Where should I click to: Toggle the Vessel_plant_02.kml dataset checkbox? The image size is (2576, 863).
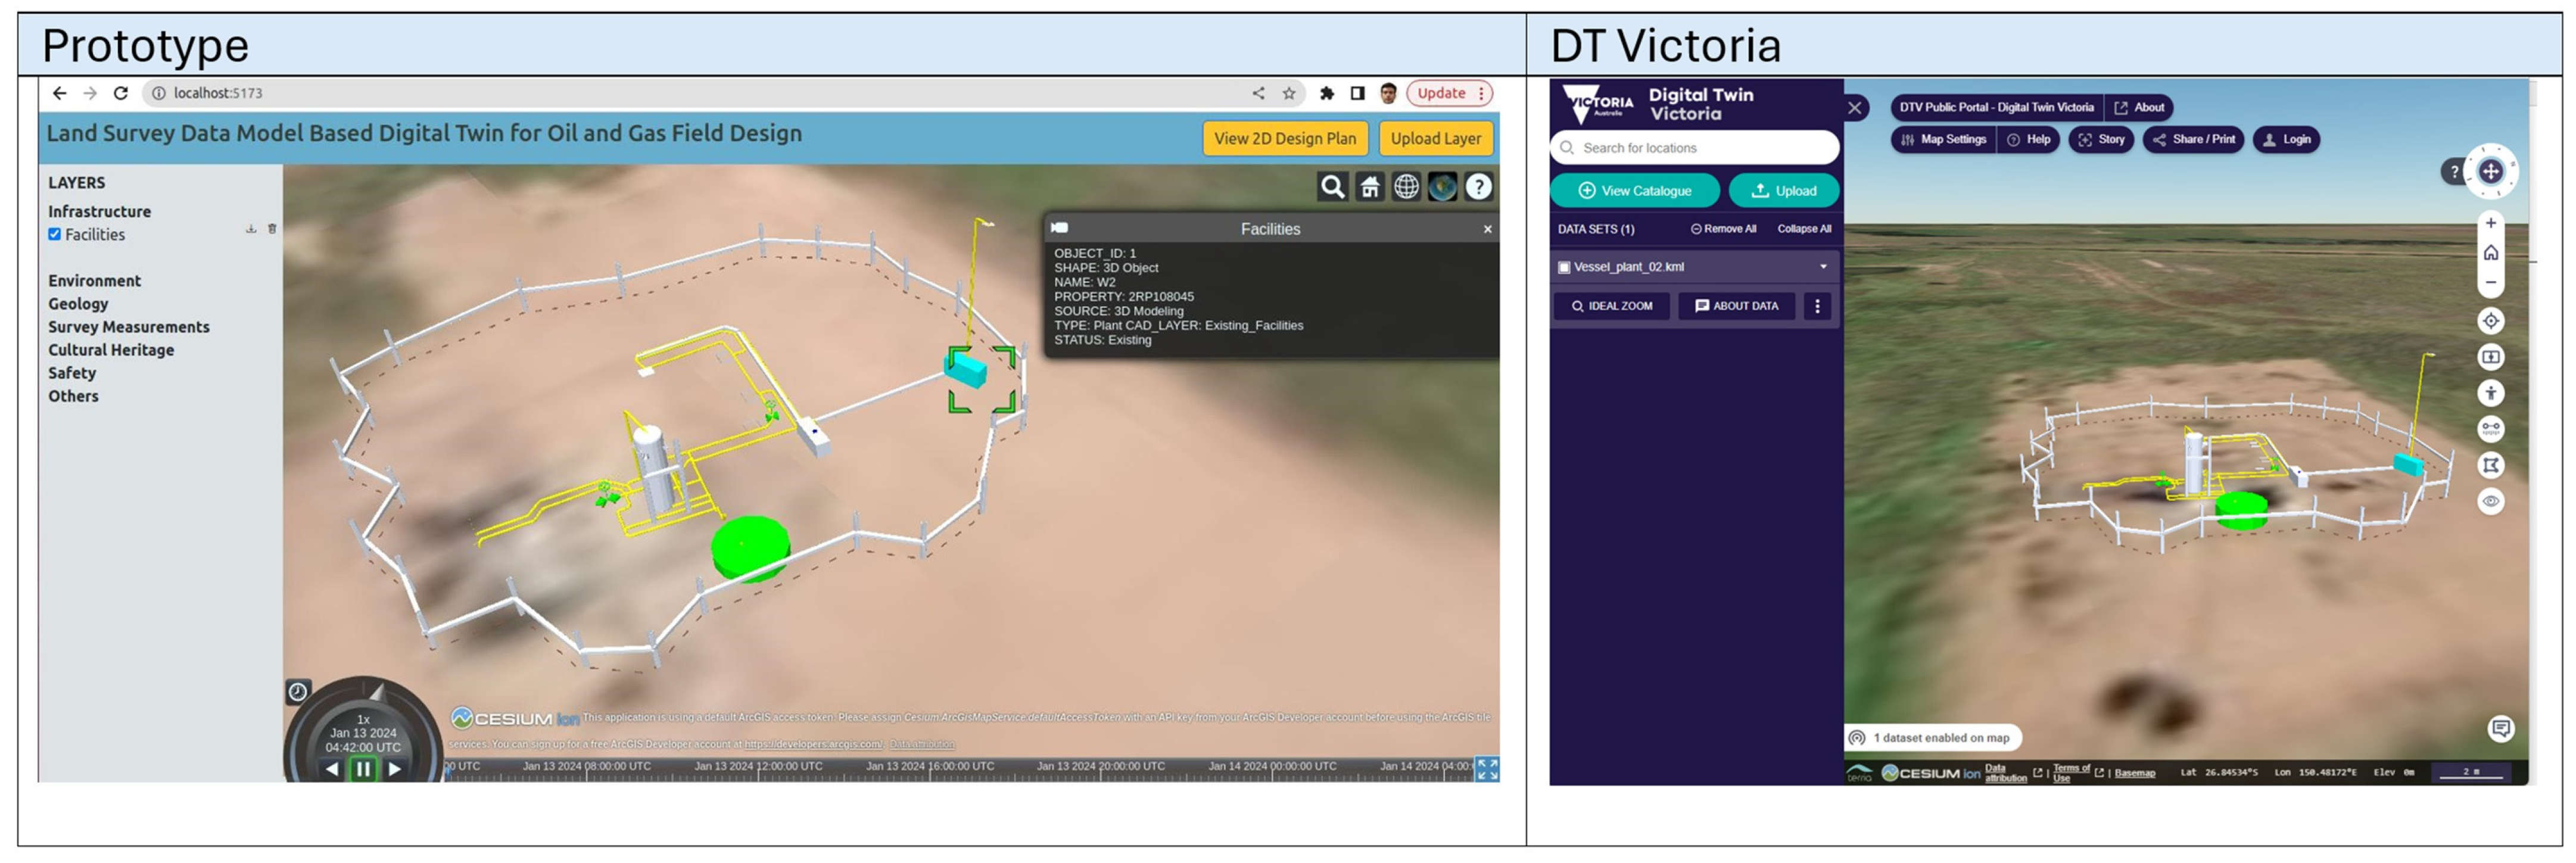point(1564,267)
